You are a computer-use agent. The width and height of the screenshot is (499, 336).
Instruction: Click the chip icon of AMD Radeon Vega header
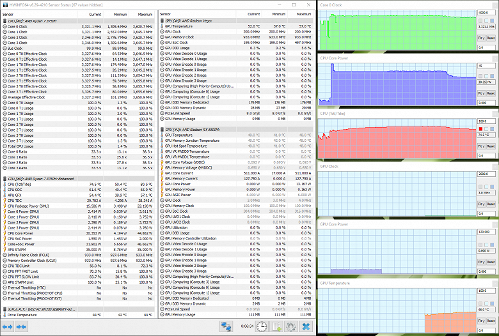pos(162,20)
